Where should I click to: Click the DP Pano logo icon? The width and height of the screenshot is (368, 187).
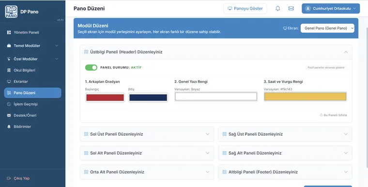[11, 12]
